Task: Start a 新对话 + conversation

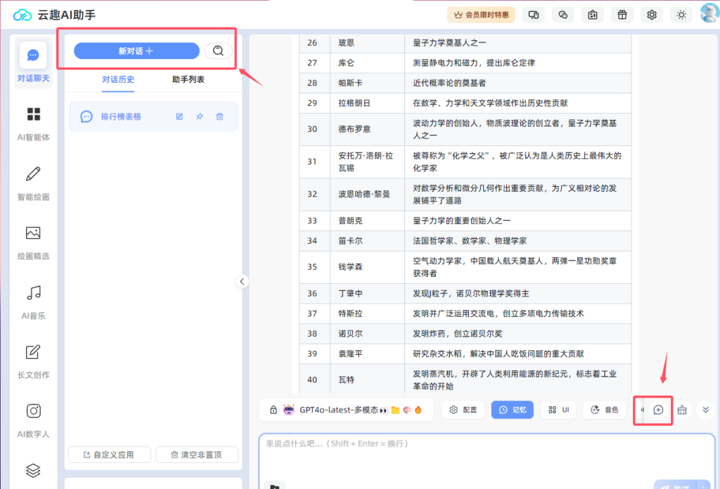Action: point(136,51)
